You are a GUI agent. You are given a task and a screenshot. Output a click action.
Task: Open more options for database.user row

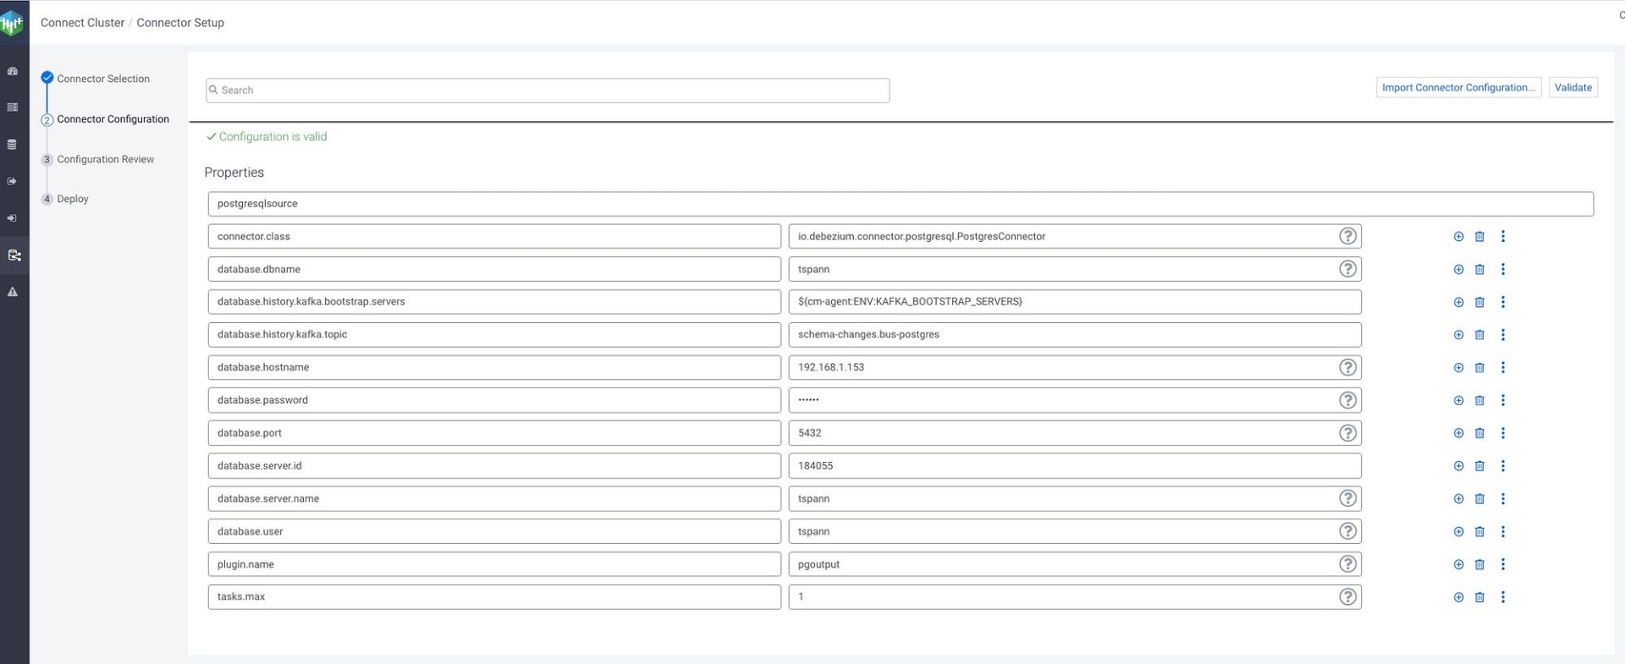click(x=1503, y=531)
